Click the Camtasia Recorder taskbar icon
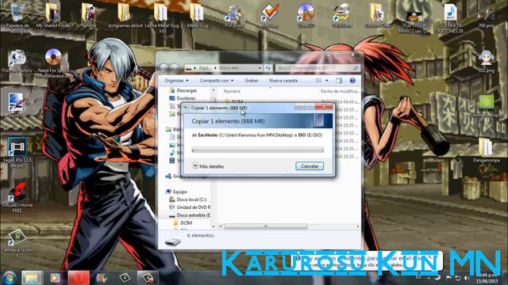The image size is (508, 285). coord(148,278)
